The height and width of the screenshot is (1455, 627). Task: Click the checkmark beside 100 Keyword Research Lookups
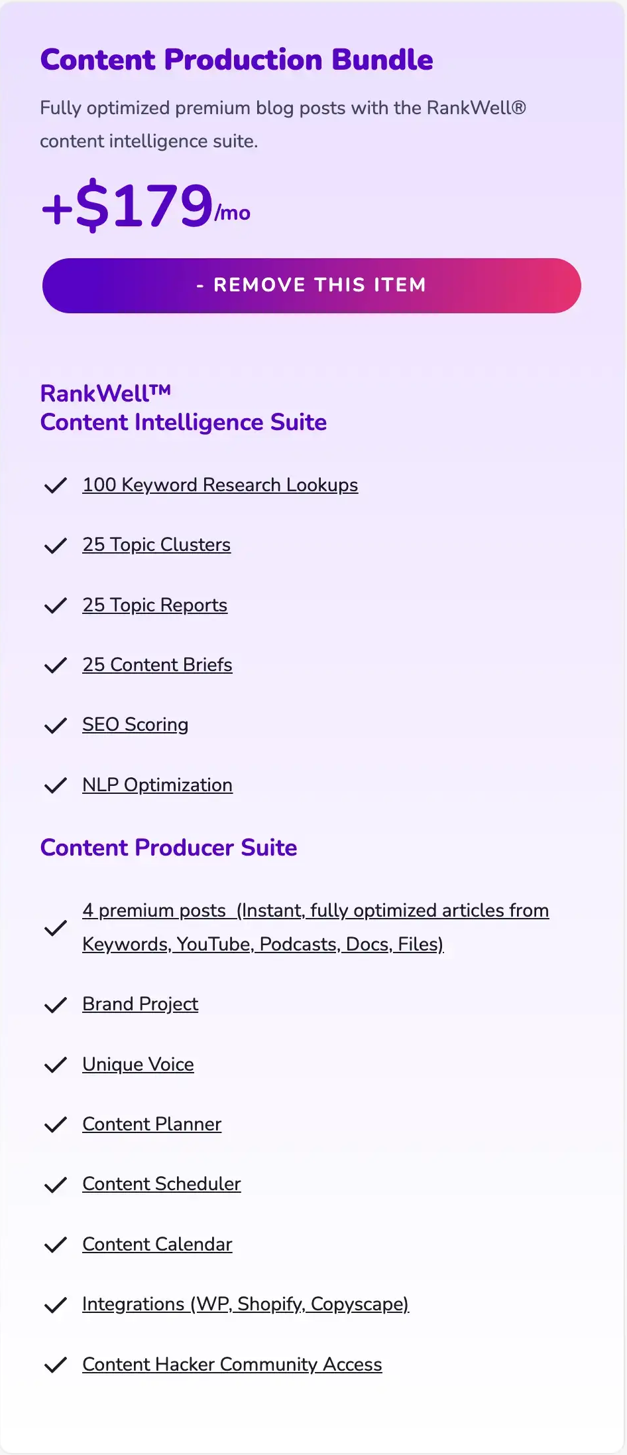(55, 486)
